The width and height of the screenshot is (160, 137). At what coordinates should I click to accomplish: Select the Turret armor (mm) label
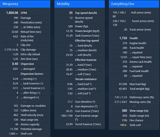(143, 21)
